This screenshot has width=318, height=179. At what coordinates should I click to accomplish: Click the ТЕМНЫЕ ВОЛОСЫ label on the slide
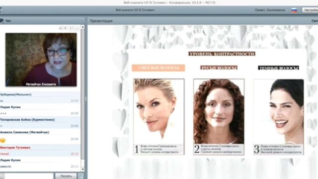coord(278,68)
